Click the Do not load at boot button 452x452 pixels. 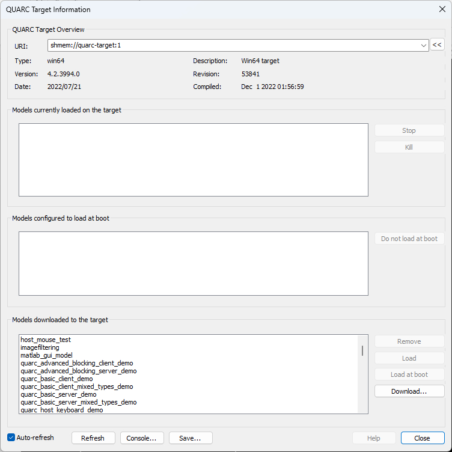(x=409, y=239)
